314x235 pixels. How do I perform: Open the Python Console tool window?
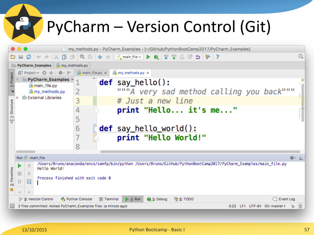(76, 199)
